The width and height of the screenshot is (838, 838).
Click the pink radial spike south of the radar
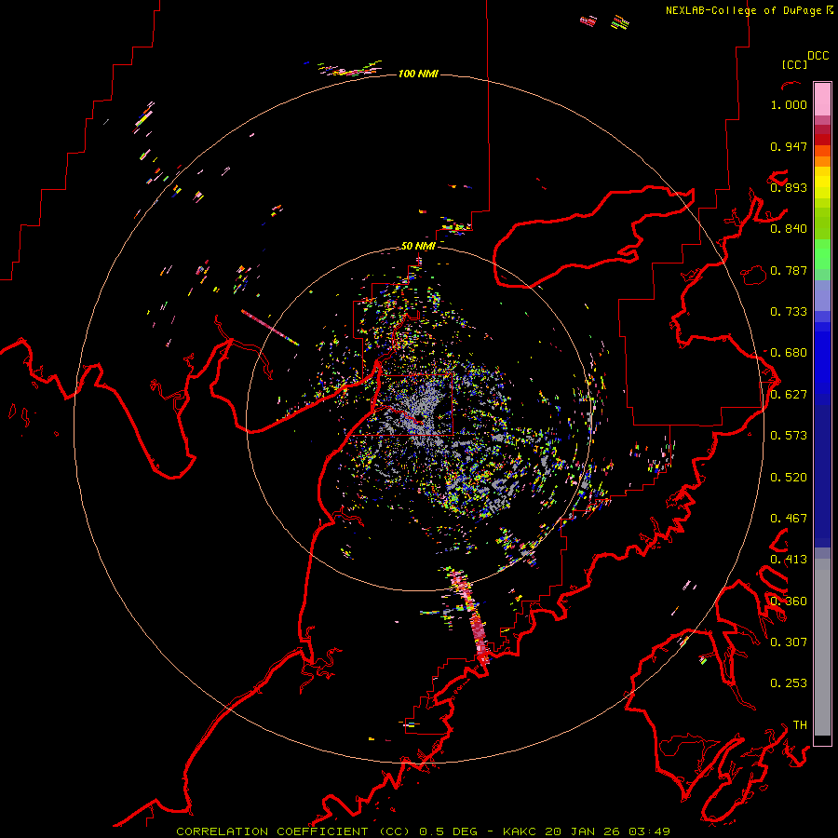tap(471, 617)
